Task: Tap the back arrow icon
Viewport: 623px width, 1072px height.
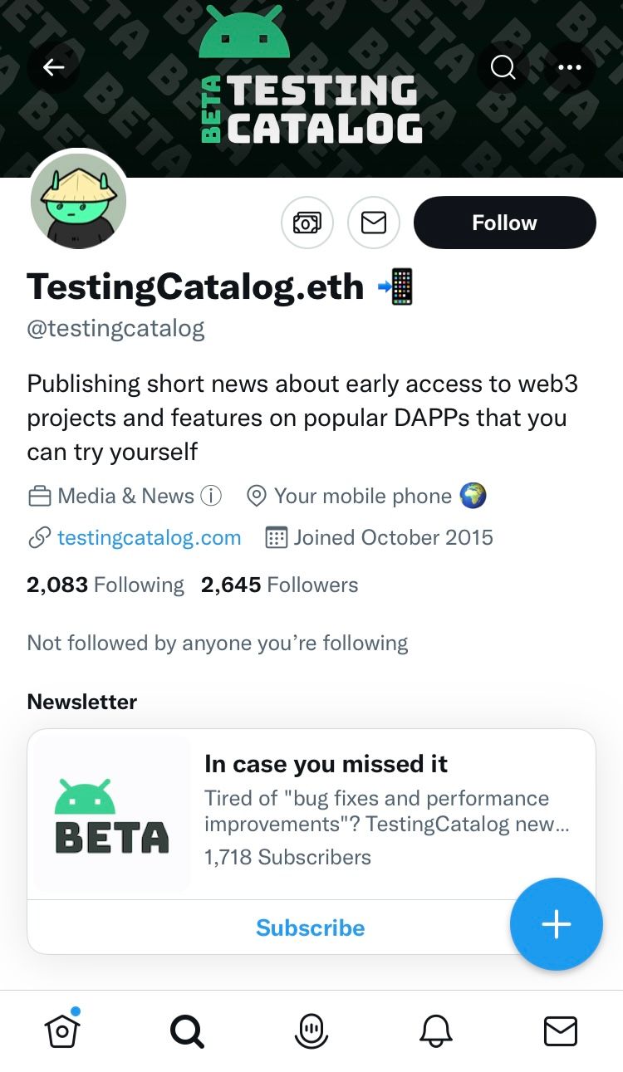Action: [54, 67]
